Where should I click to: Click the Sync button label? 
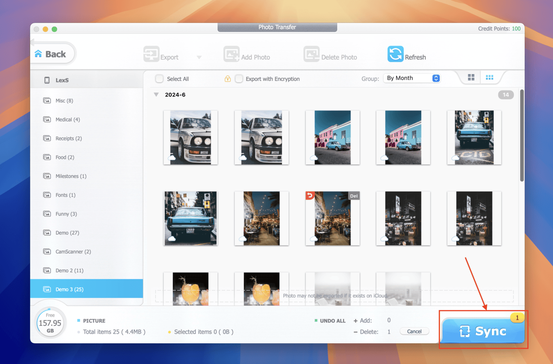491,331
